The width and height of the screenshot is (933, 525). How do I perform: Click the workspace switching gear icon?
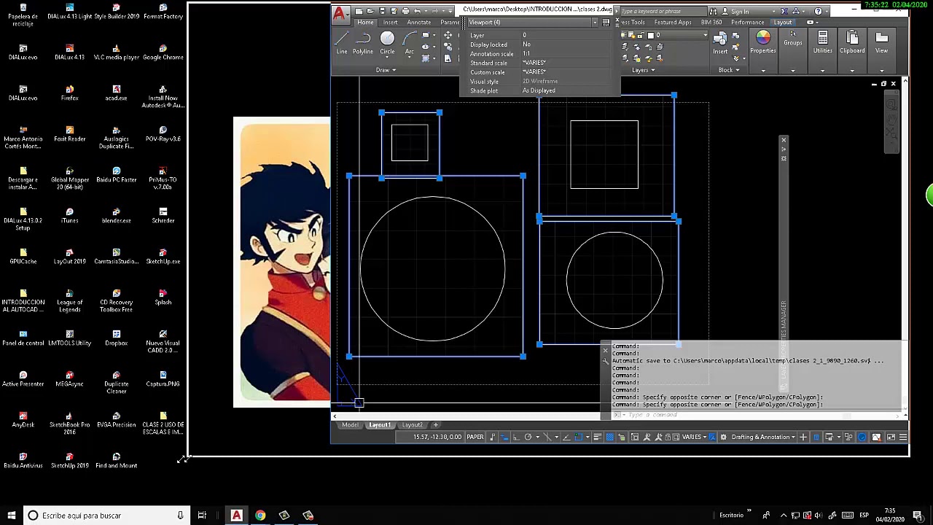coord(723,437)
